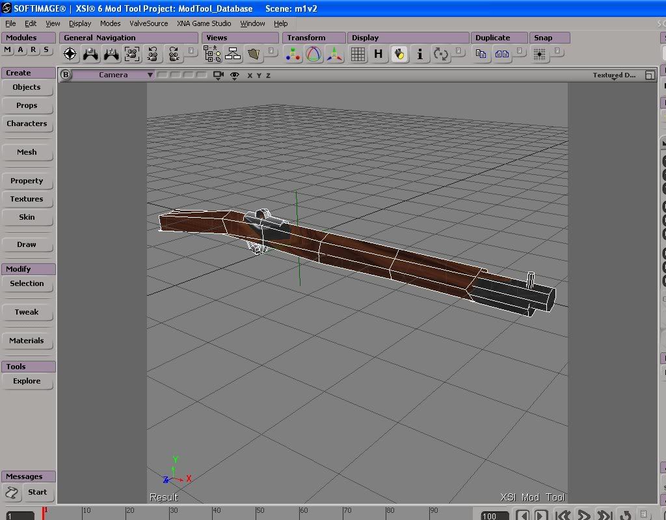Click the first Duplicate icon

(x=481, y=54)
